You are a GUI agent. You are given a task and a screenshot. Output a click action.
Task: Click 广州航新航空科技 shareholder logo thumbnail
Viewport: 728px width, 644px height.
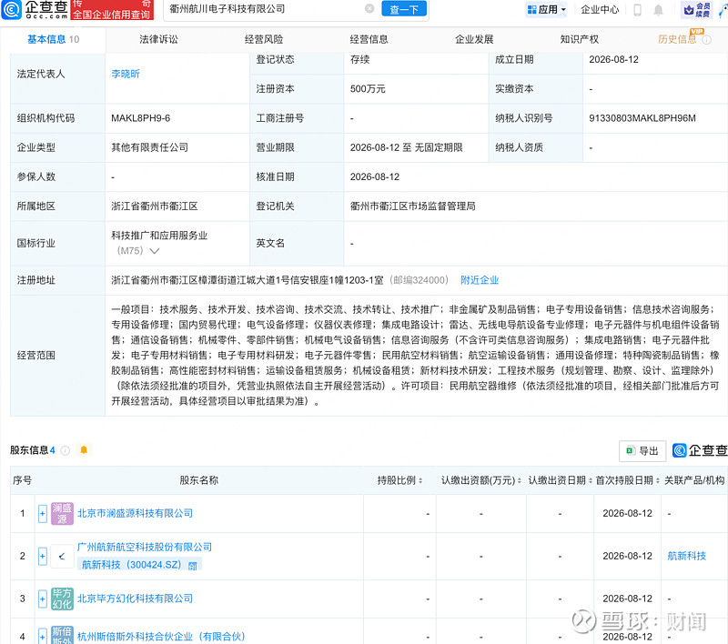coord(62,556)
